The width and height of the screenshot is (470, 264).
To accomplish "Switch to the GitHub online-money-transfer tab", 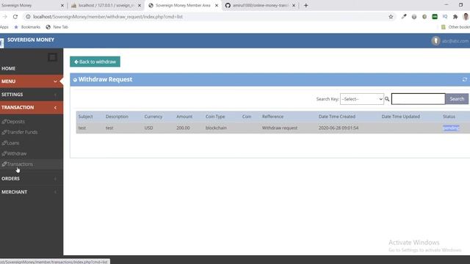I will pos(260,5).
